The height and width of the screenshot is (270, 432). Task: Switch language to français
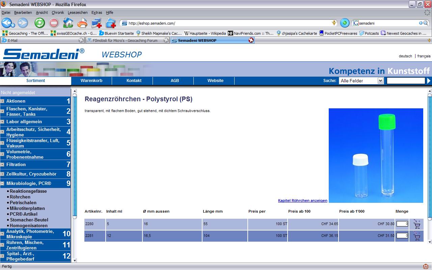coord(424,56)
